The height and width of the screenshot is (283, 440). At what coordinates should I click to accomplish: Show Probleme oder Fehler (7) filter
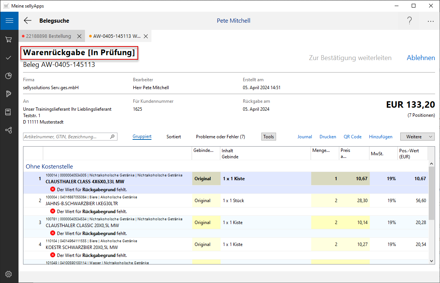220,137
